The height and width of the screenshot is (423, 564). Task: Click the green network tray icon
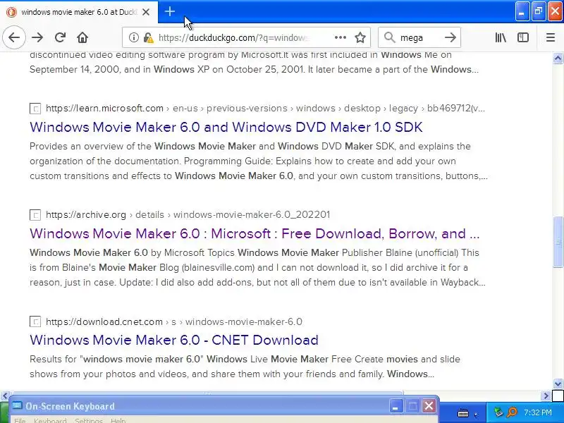coord(498,412)
